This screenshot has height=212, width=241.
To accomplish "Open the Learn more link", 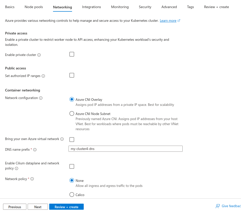I will coord(168,21).
